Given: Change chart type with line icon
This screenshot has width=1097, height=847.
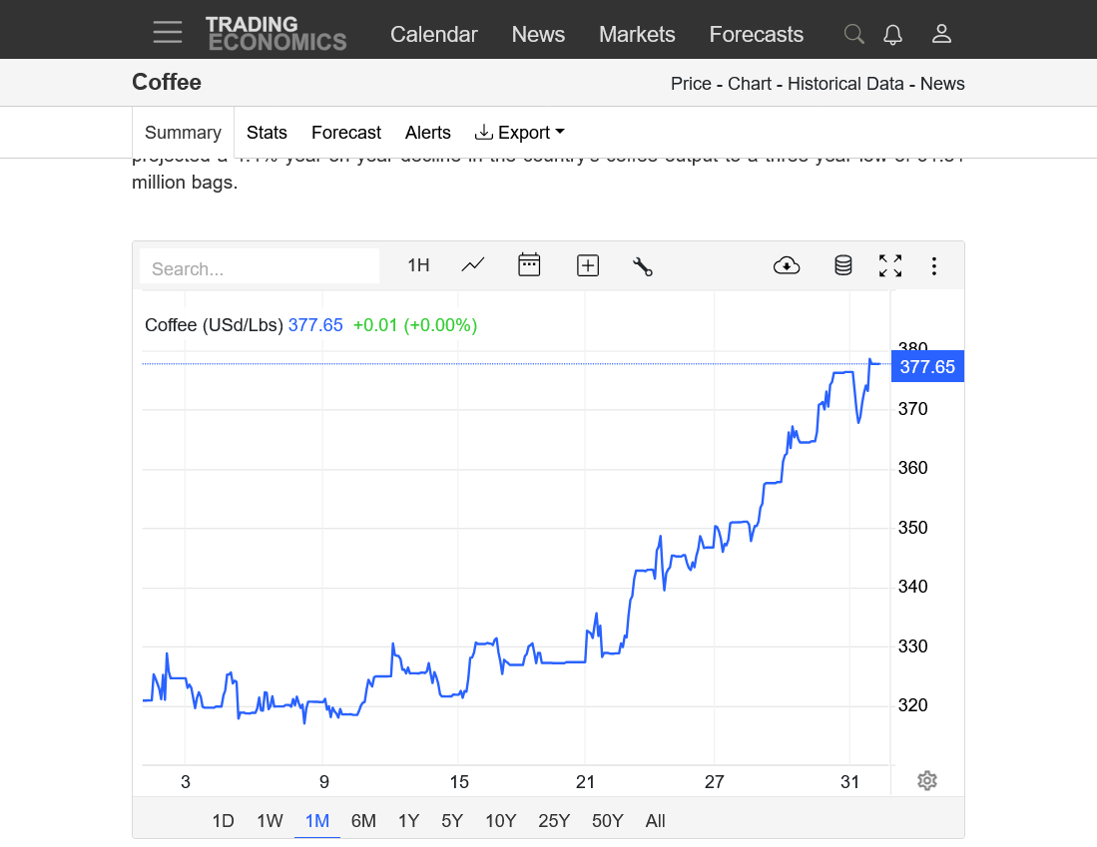Looking at the screenshot, I should coord(473,265).
